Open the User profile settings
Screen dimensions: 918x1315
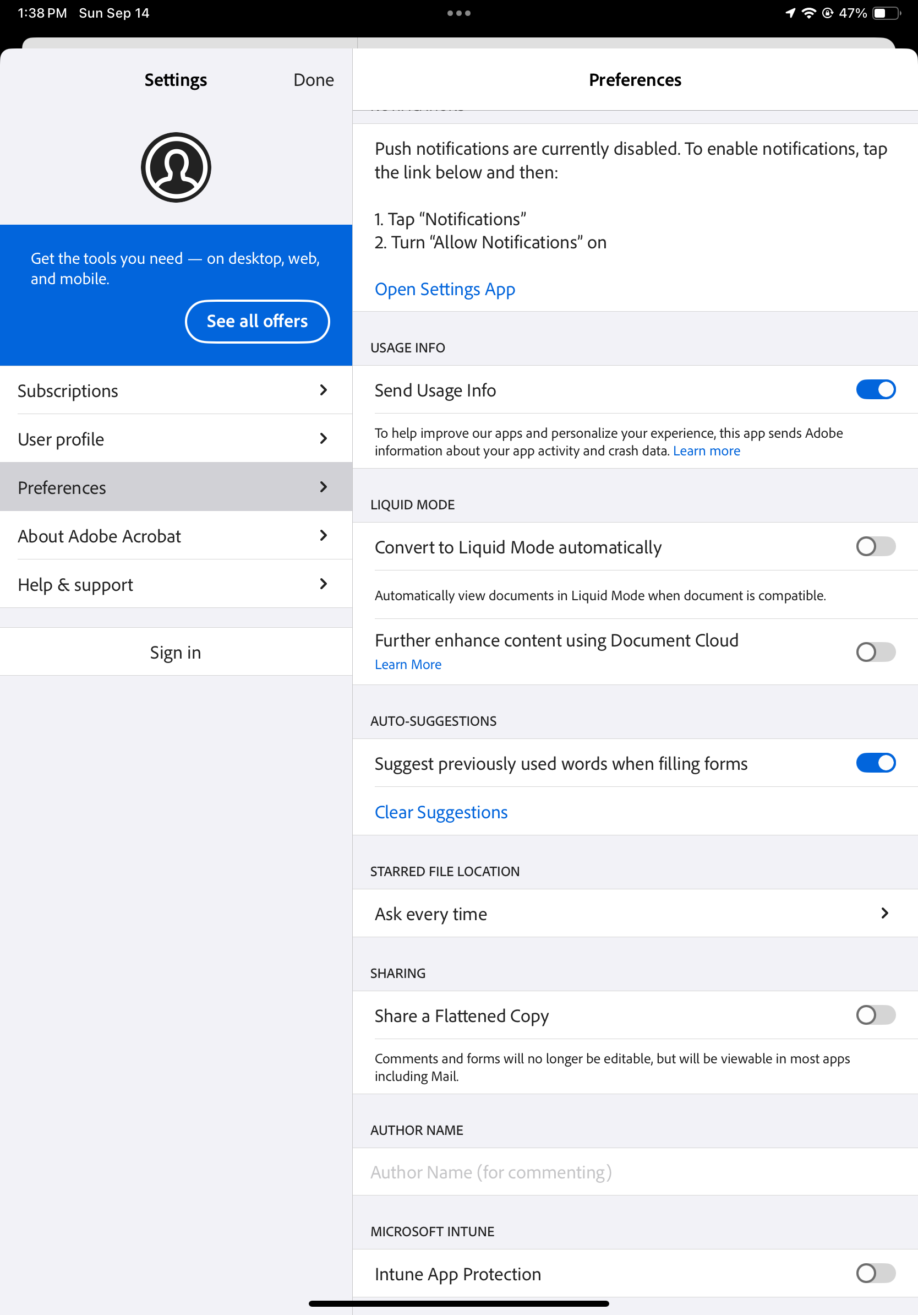[x=176, y=439]
